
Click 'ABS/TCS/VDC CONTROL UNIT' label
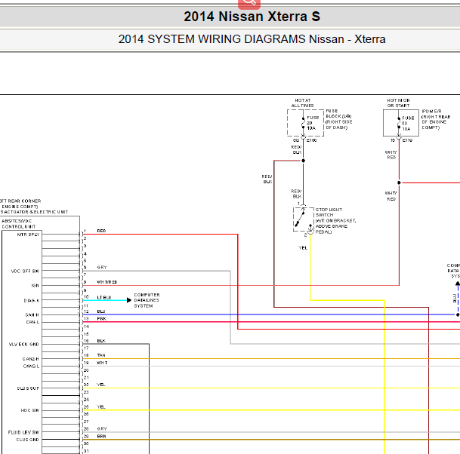click(18, 224)
